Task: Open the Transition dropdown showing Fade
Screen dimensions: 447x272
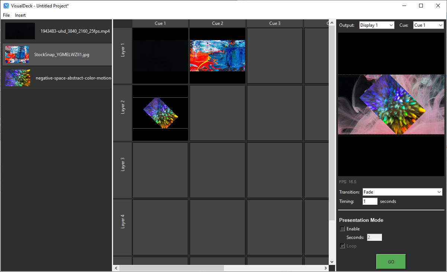Action: pyautogui.click(x=402, y=192)
